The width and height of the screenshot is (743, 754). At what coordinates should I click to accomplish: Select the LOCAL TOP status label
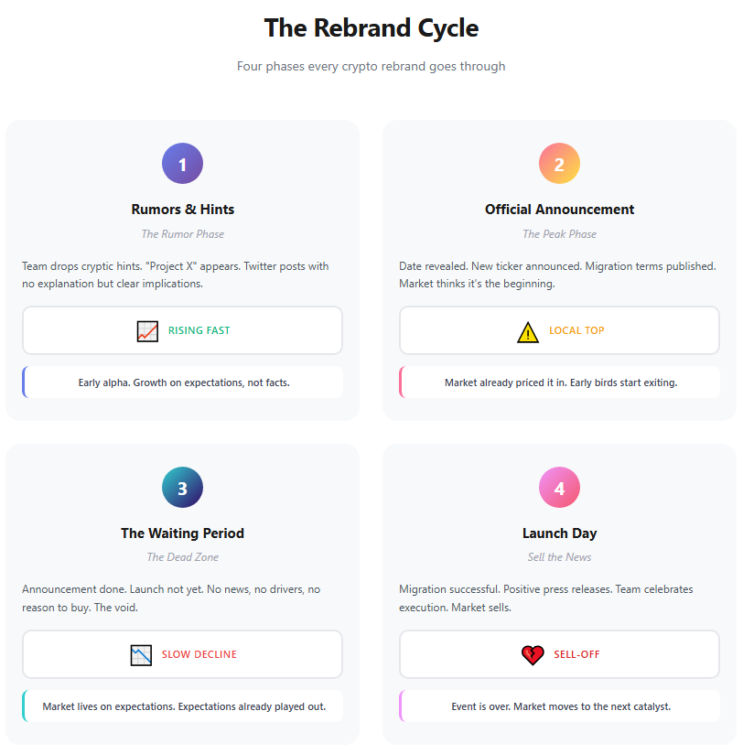[576, 331]
